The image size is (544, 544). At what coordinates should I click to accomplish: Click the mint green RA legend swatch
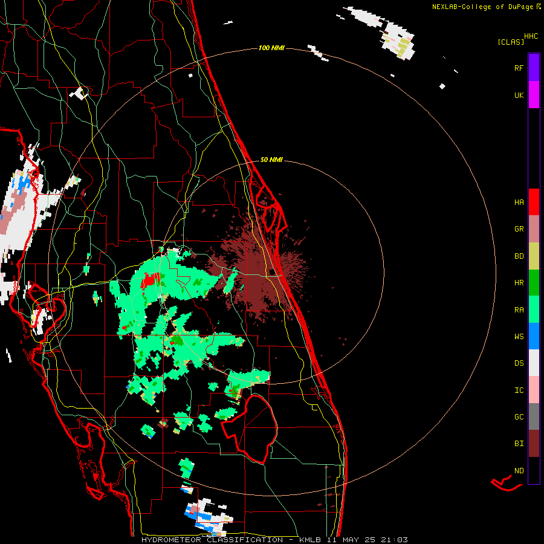pyautogui.click(x=534, y=309)
